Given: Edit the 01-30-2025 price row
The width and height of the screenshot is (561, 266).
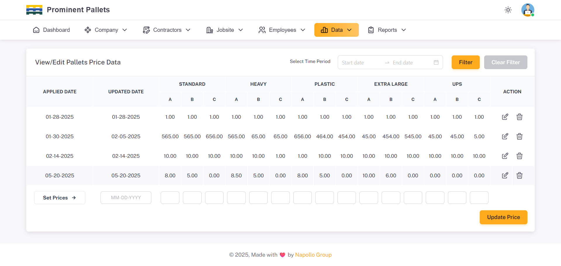Looking at the screenshot, I should (505, 136).
